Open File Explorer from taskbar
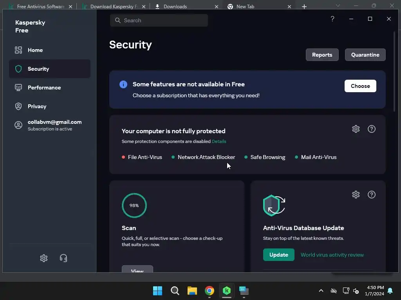This screenshot has height=300, width=401. (x=192, y=291)
